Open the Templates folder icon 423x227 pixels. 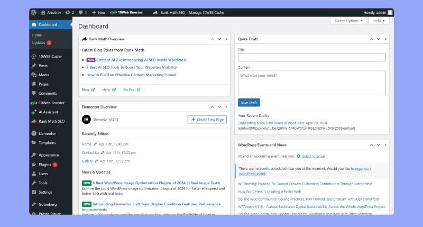pyautogui.click(x=34, y=142)
